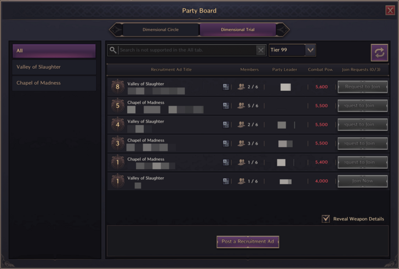Image resolution: width=399 pixels, height=269 pixels.
Task: Filter list by Valley of Slaughter
Action: [x=54, y=67]
